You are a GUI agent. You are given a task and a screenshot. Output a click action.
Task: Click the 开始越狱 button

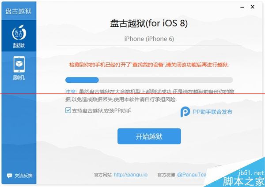tap(149, 136)
